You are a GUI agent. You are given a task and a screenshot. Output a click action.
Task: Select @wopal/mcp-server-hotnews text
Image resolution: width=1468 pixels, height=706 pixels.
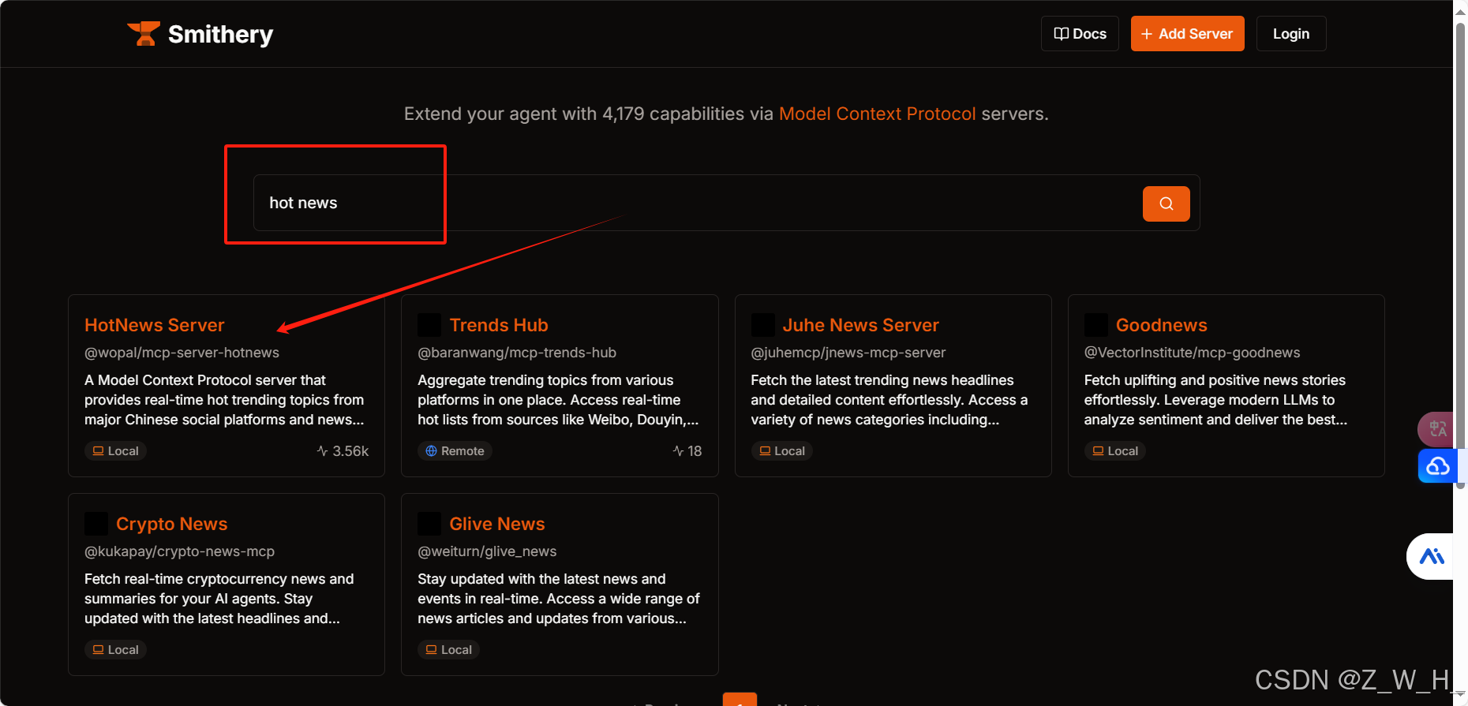[182, 353]
